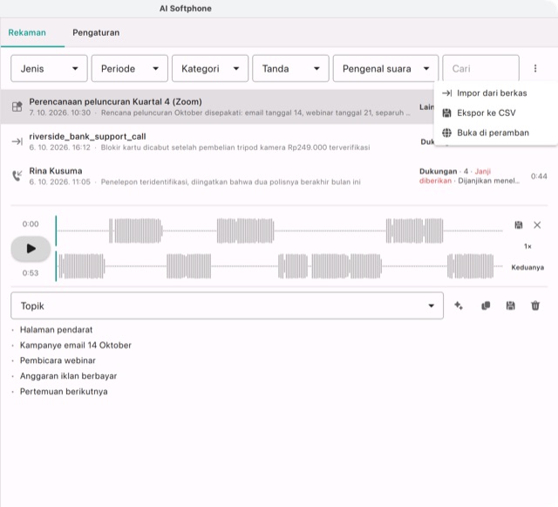
Task: Switch to the Pengaturan tab
Action: click(96, 33)
